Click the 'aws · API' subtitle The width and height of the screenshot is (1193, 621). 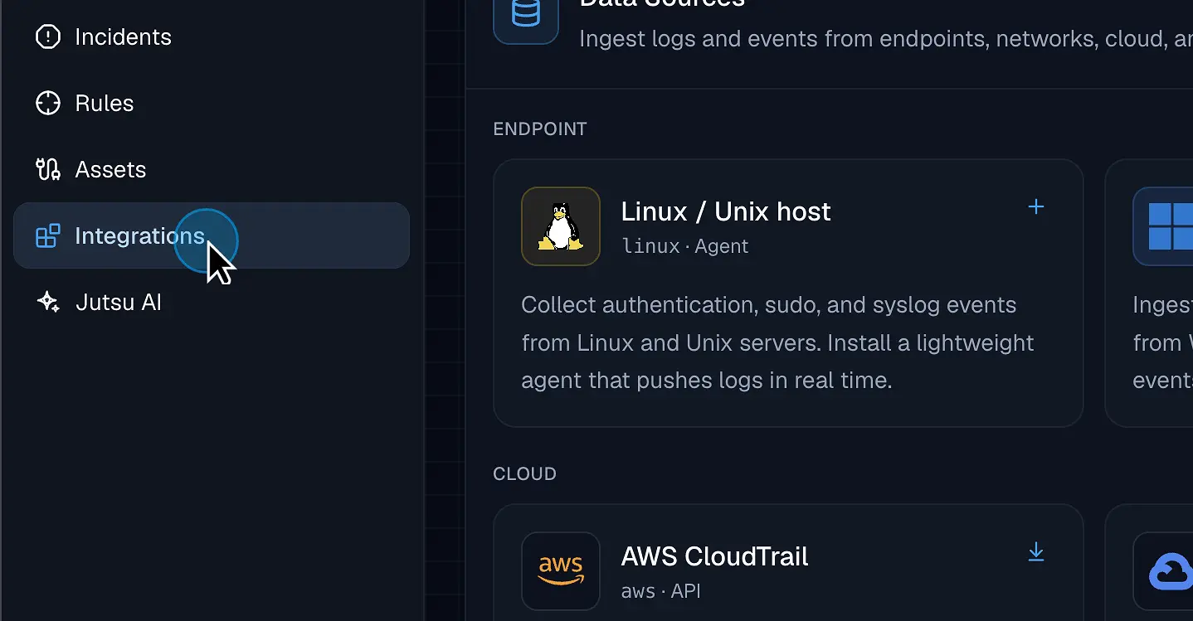point(661,591)
